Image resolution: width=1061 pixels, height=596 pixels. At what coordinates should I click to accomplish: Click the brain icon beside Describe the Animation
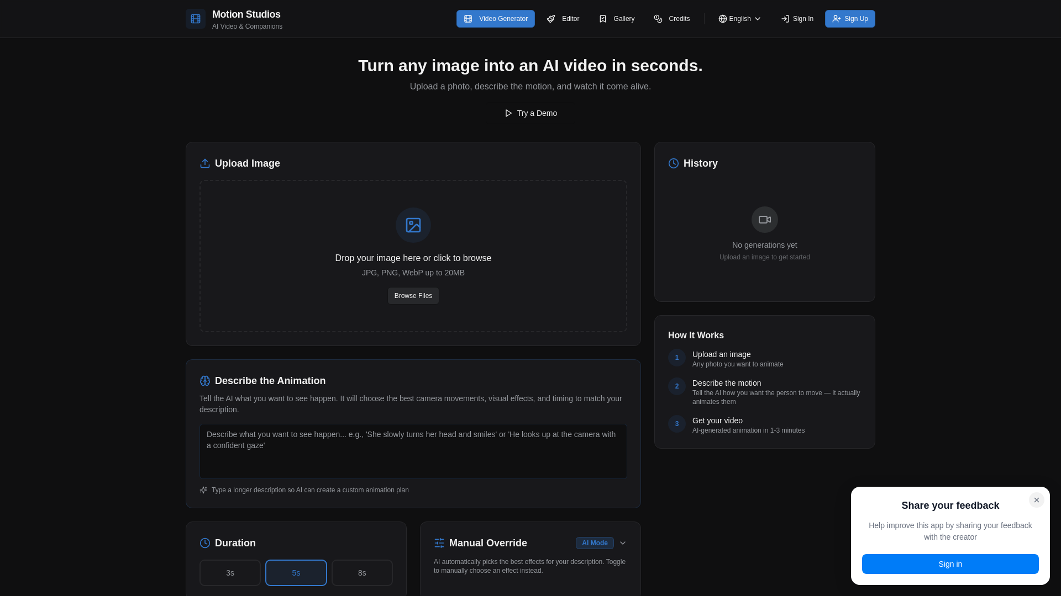coord(205,381)
